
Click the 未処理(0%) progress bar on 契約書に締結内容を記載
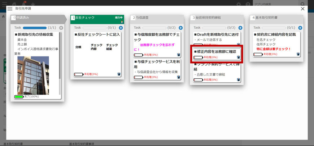(x=258, y=54)
